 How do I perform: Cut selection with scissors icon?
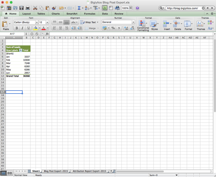coord(35,8)
